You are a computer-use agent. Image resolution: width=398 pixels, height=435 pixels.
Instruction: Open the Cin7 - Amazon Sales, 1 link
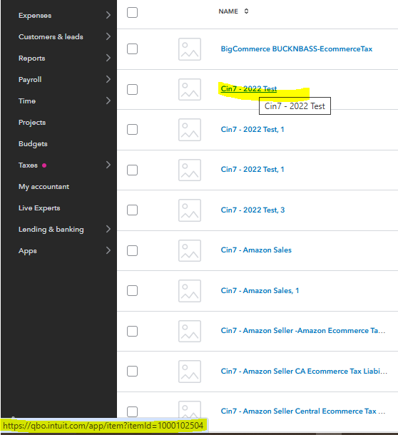260,290
